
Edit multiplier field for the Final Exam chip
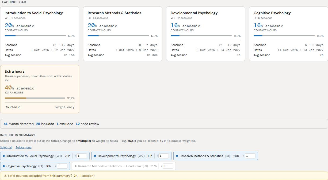point(168,166)
